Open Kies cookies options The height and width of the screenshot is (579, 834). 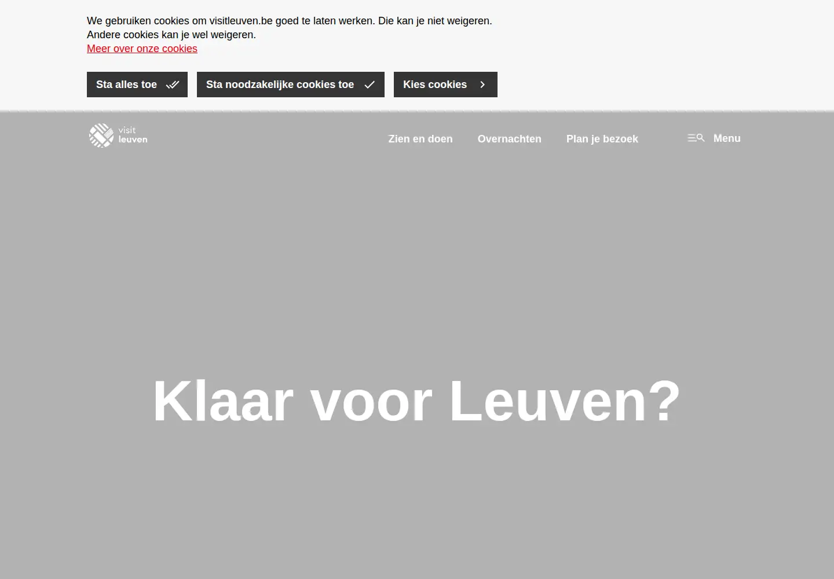(x=445, y=85)
